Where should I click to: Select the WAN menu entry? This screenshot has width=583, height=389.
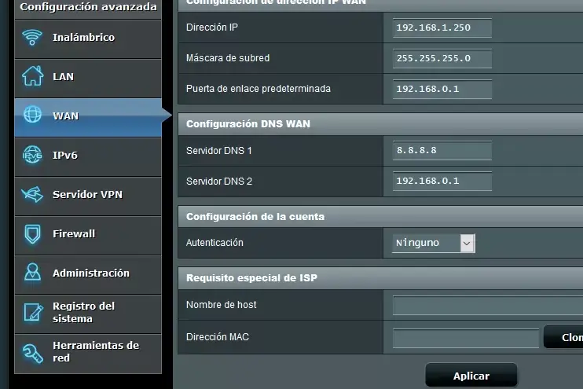(x=88, y=118)
